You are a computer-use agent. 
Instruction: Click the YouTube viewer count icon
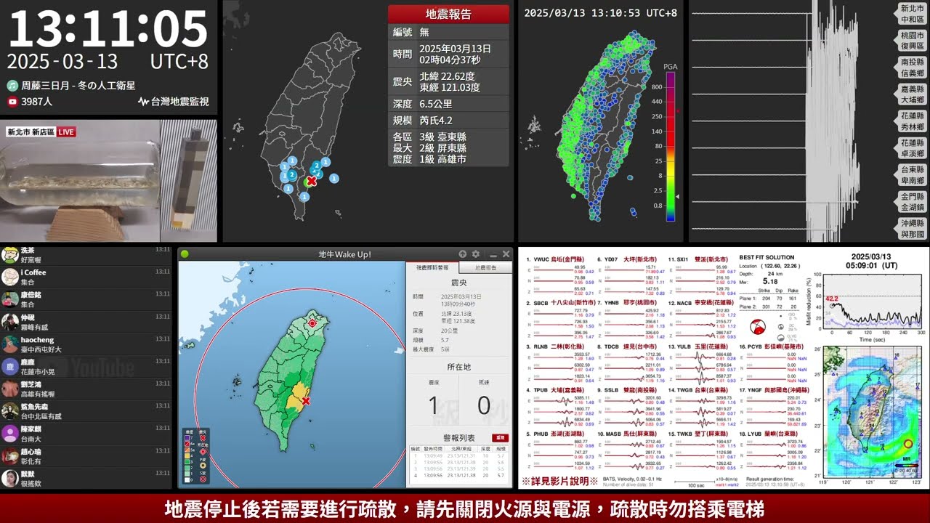(12, 102)
